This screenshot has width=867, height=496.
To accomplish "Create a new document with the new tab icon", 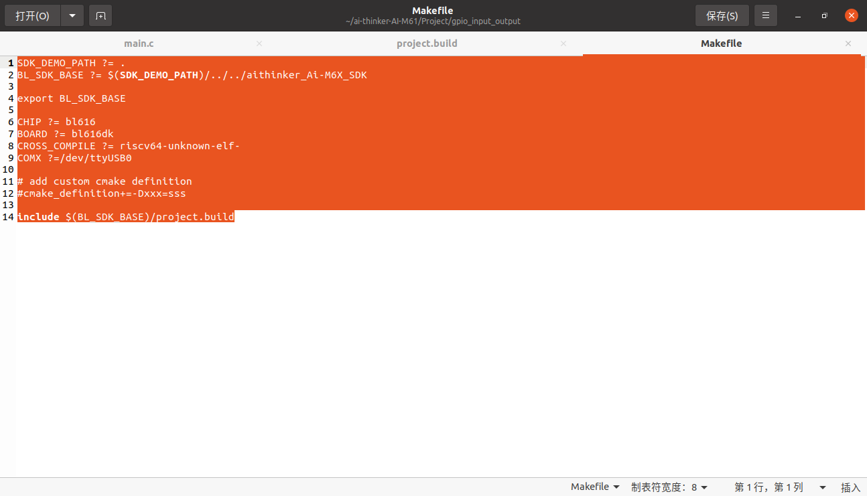I will 101,15.
